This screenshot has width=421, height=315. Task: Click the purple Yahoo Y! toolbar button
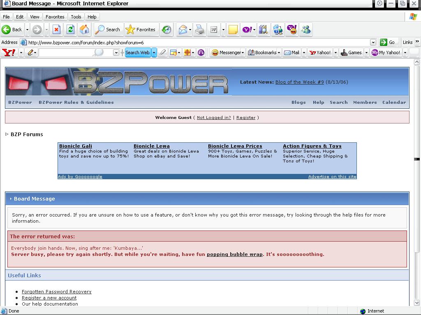[x=247, y=30]
